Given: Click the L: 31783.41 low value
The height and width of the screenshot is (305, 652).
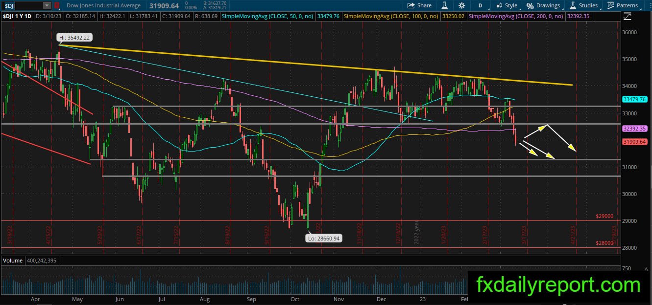Looking at the screenshot, I should click(x=143, y=16).
